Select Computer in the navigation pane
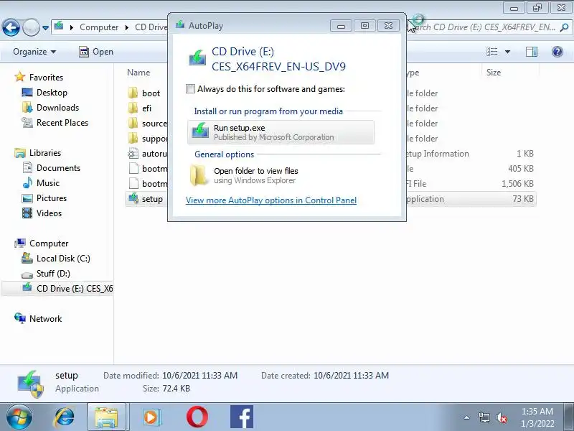This screenshot has width=574, height=431. point(49,244)
